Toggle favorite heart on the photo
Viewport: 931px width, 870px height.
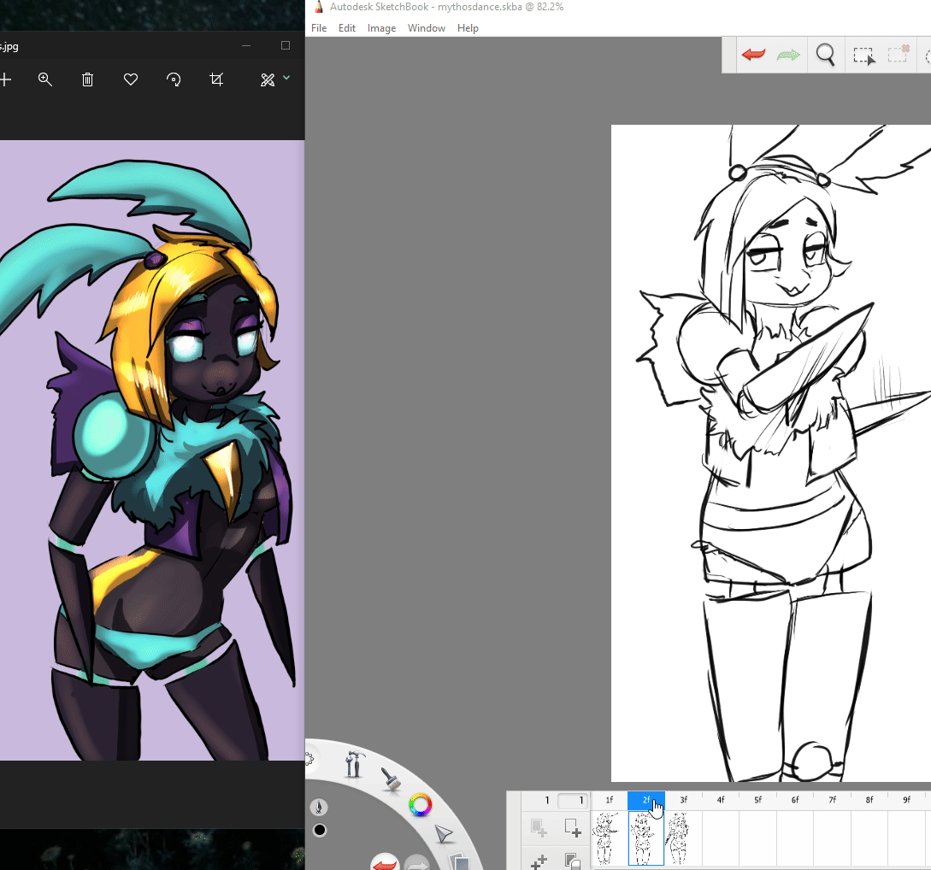click(131, 79)
